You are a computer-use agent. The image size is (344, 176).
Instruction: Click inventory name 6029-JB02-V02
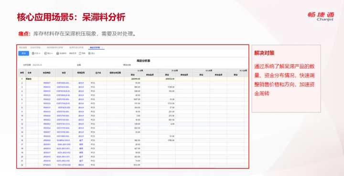click(x=64, y=153)
